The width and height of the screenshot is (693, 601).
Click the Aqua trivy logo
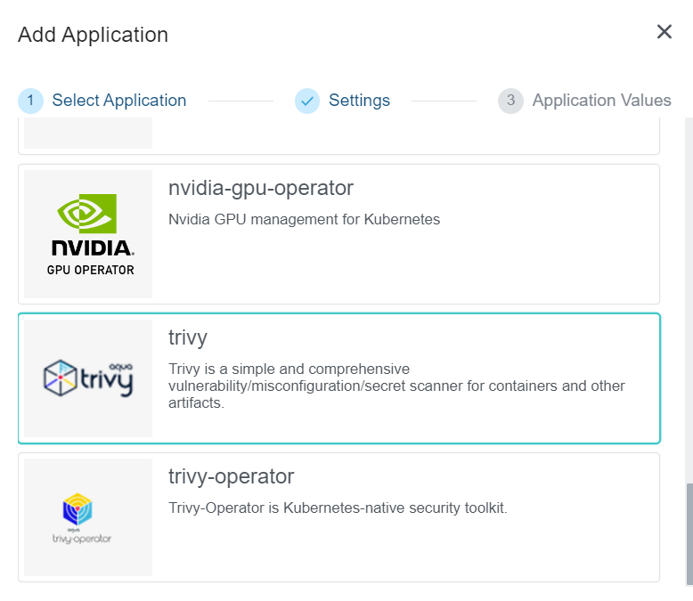pyautogui.click(x=88, y=378)
